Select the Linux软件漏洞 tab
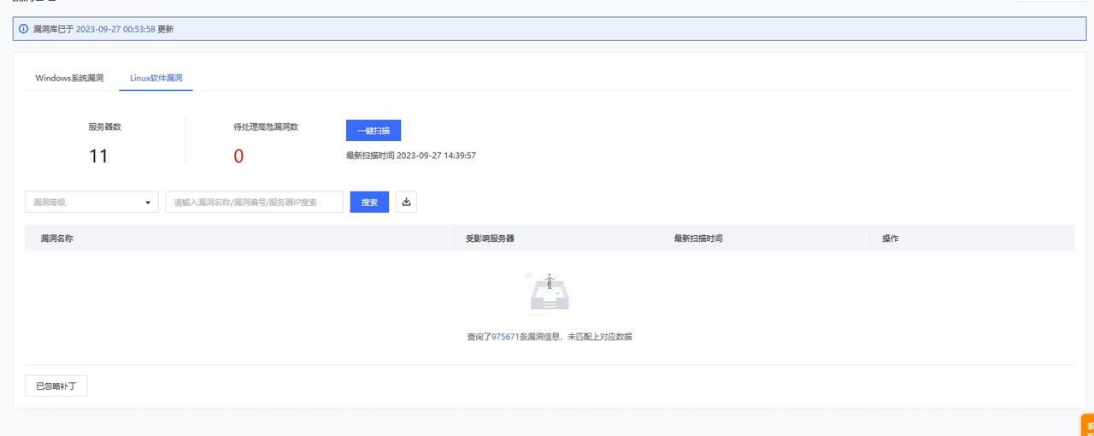The height and width of the screenshot is (436, 1094). pos(156,78)
